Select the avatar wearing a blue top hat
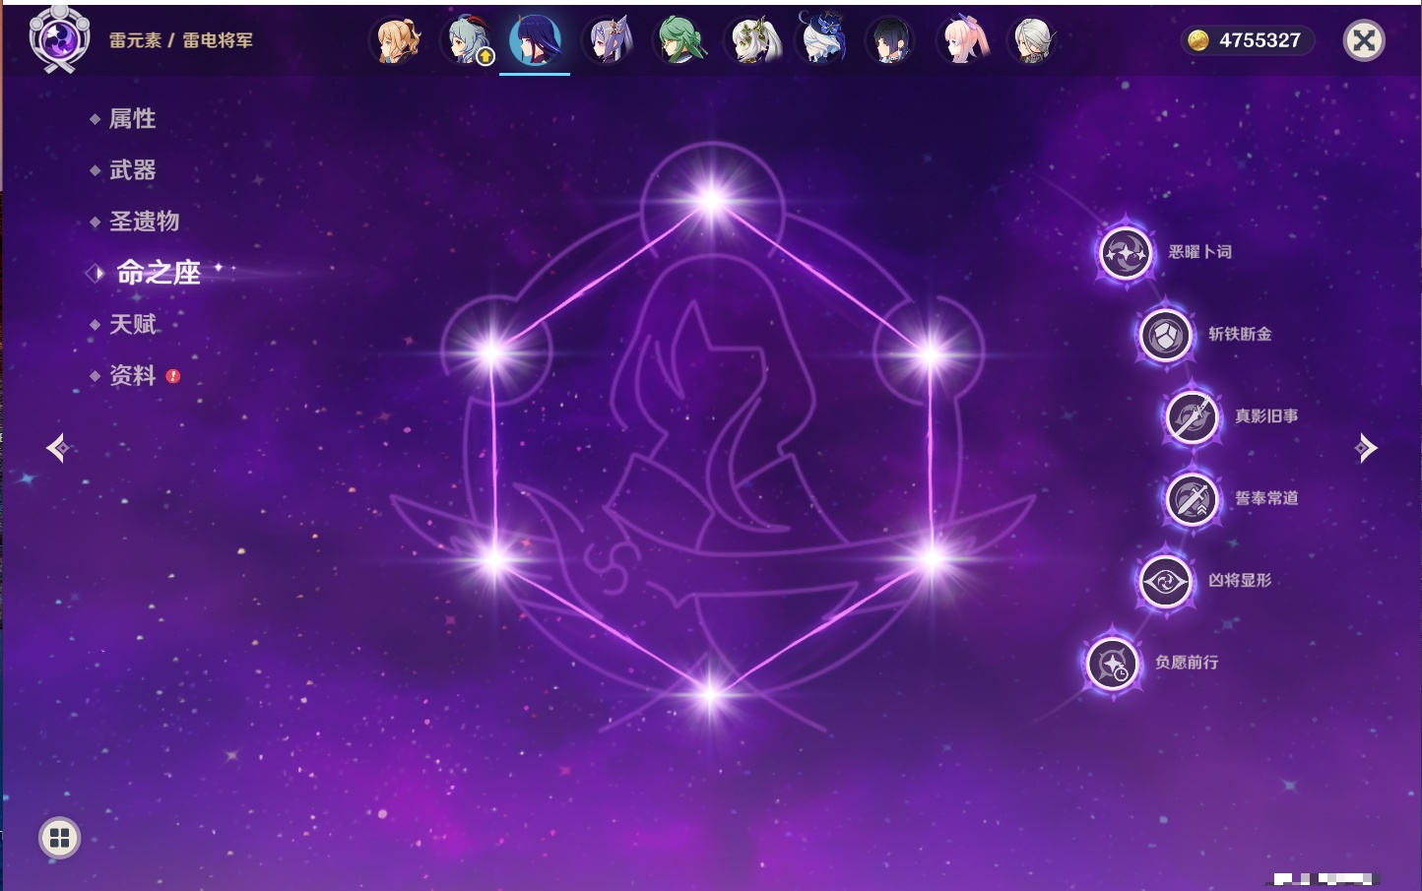The height and width of the screenshot is (891, 1422). (822, 40)
